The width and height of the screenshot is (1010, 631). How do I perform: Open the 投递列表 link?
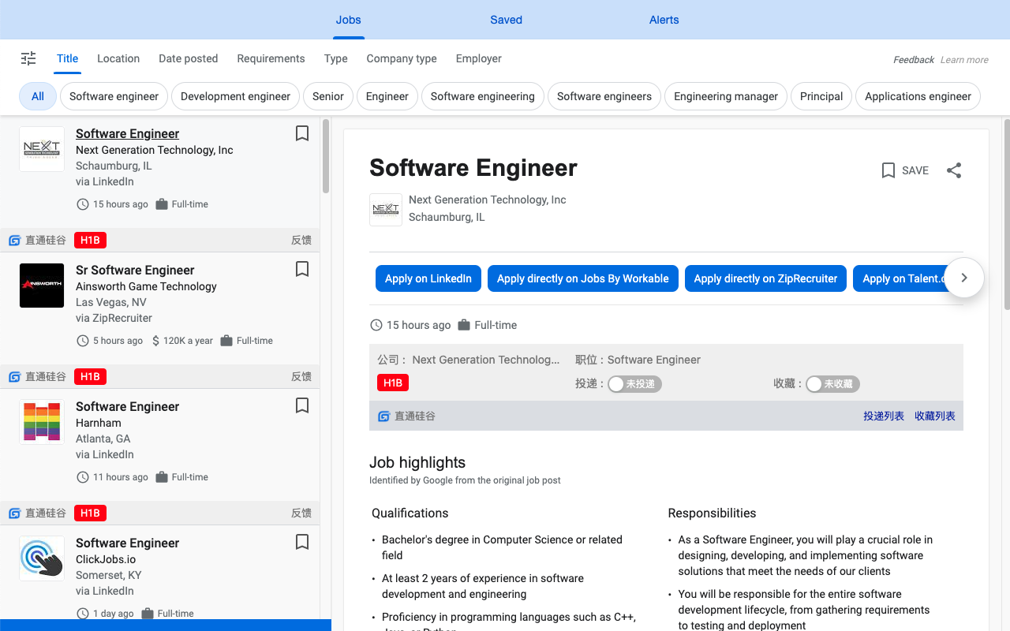coord(884,416)
